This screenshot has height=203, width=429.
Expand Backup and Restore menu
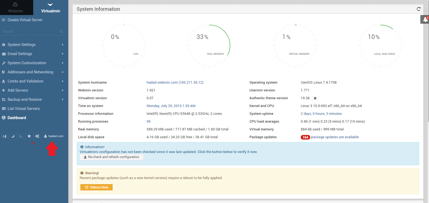coord(33,99)
